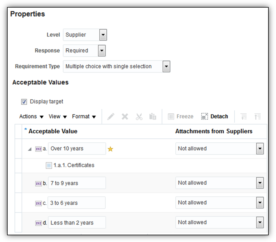This screenshot has height=242, width=276.
Task: Click the clipboard Paste icon
Action: 153,117
